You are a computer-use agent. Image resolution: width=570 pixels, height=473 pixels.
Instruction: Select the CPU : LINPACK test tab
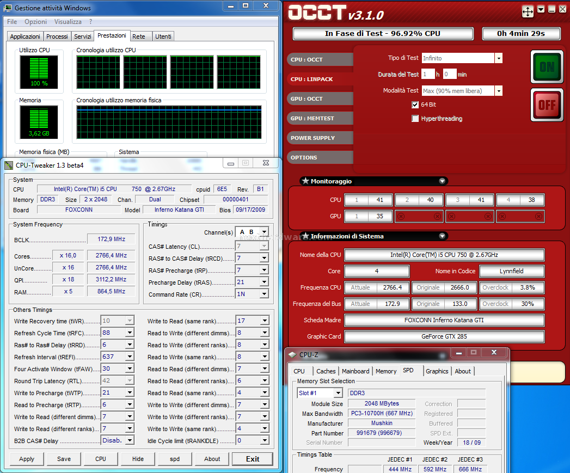[320, 79]
